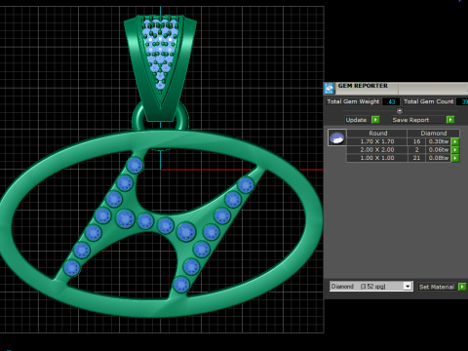Viewport: 468px width, 351px height.
Task: Click green arrow for 1.70 X 1.70 row
Action: pos(455,141)
